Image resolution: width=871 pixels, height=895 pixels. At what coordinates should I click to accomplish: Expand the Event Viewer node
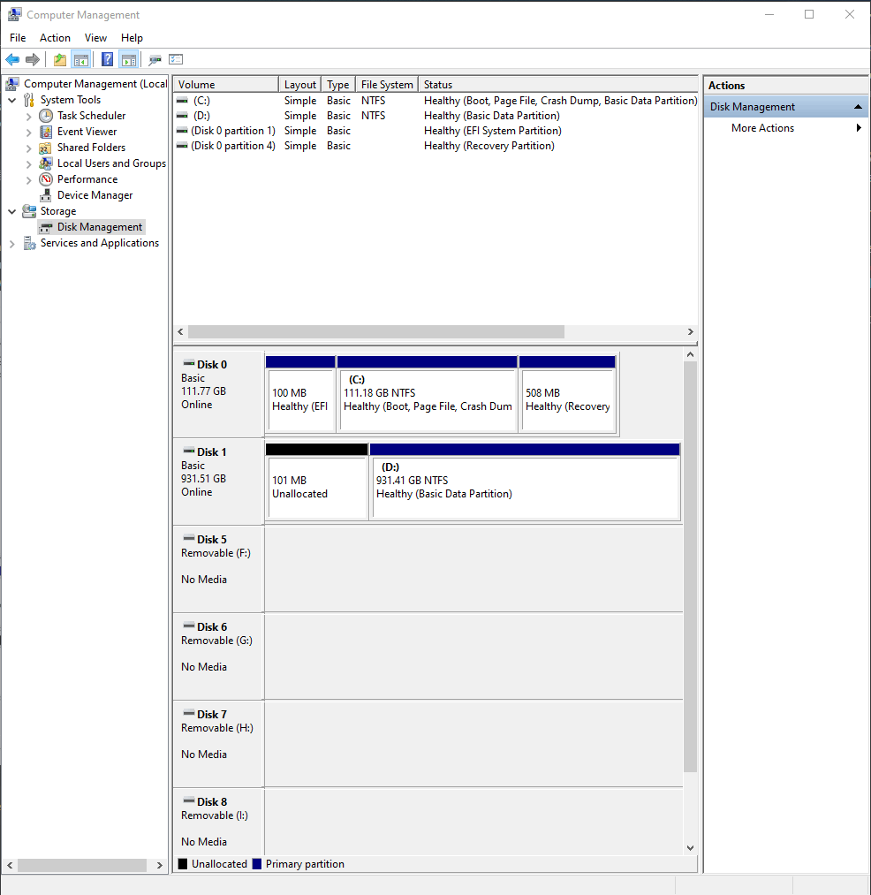tap(28, 132)
